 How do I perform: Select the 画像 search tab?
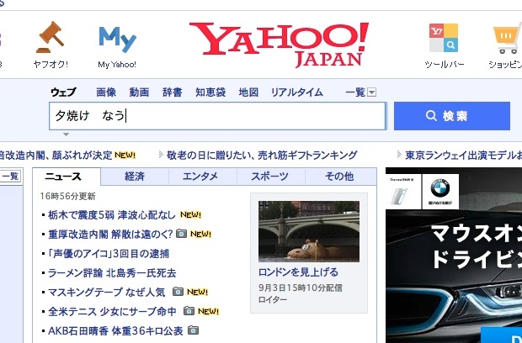(106, 92)
